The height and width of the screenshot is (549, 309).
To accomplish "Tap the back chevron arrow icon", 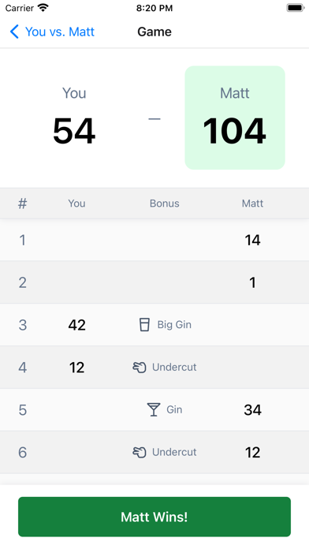I will point(14,32).
